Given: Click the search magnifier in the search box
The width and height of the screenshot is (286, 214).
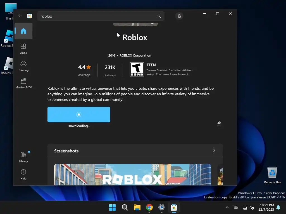Looking at the screenshot, I should click(x=159, y=16).
